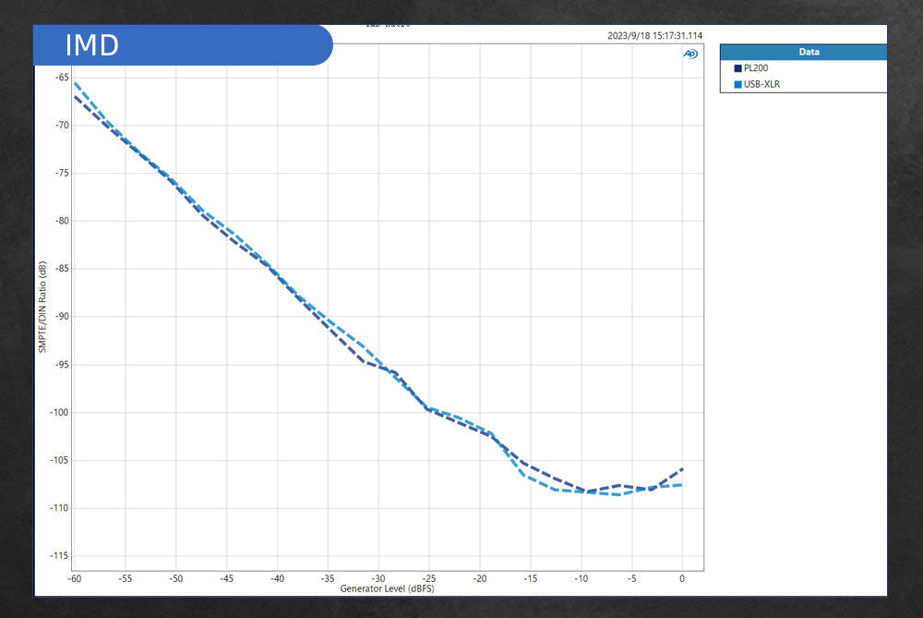Click the light blue USB-XLR legend swatch
This screenshot has width=923, height=618.
click(737, 84)
